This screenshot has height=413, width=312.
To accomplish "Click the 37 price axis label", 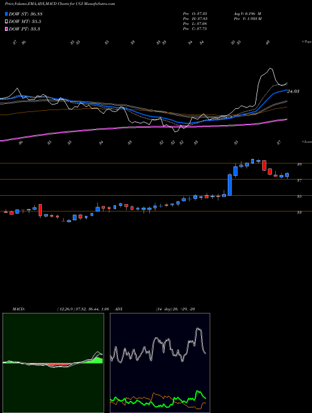I will coord(299,180).
